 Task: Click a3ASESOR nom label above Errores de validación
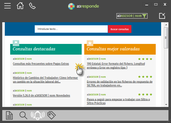[96, 77]
